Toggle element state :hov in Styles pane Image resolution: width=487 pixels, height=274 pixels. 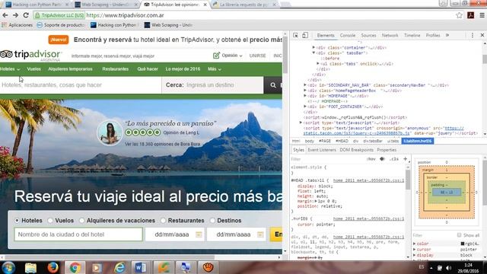(371, 159)
